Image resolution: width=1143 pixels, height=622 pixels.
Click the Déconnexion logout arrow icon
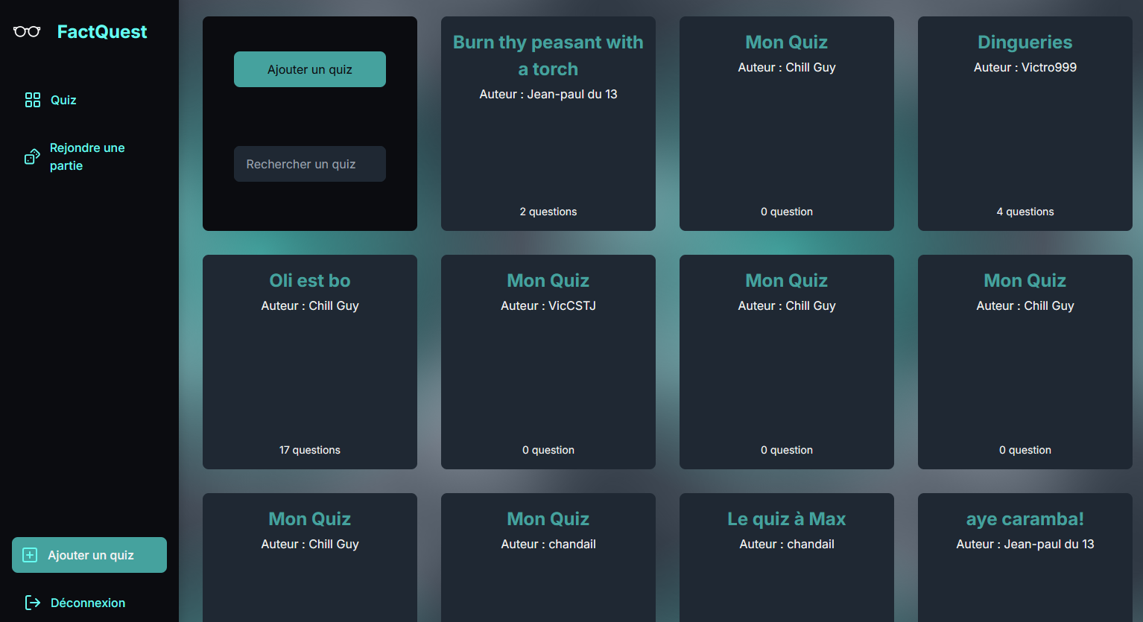33,603
